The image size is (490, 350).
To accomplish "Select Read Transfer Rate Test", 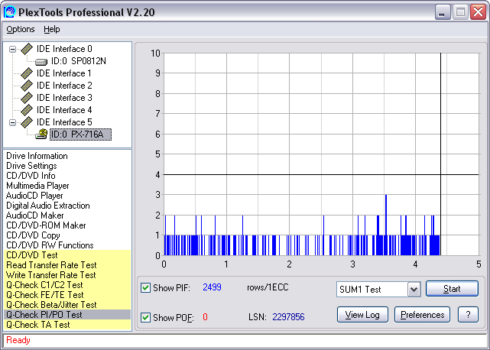I will click(67, 265).
